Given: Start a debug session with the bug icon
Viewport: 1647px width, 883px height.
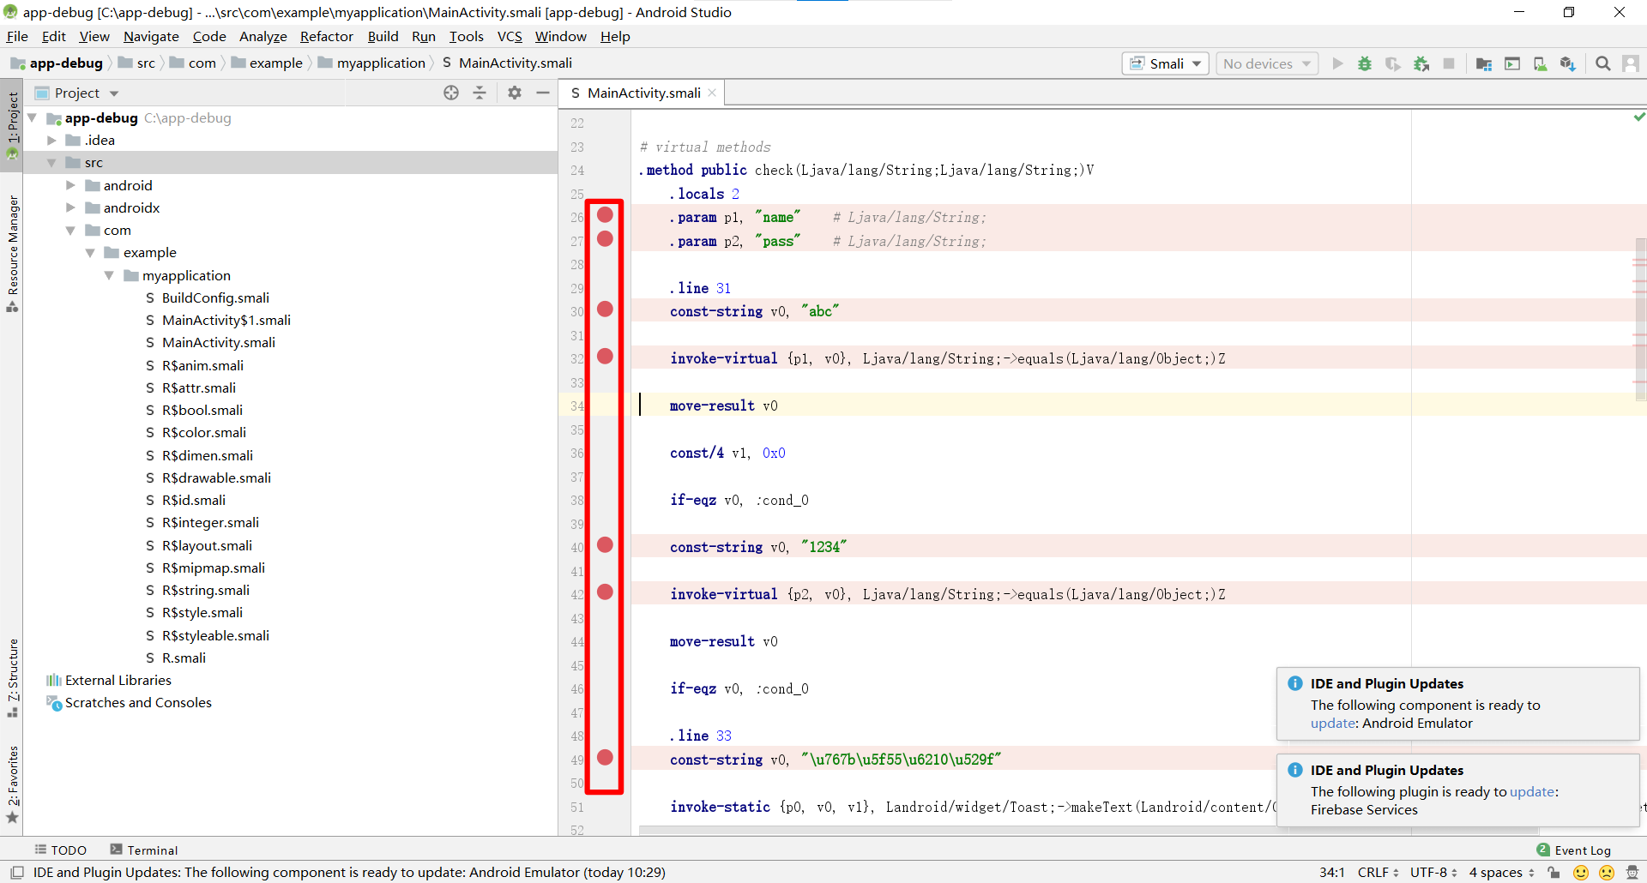Looking at the screenshot, I should (1365, 63).
